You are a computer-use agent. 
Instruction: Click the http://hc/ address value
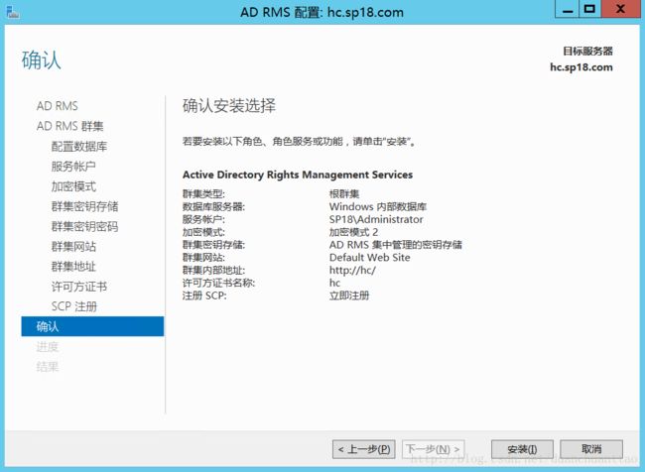[x=352, y=271]
